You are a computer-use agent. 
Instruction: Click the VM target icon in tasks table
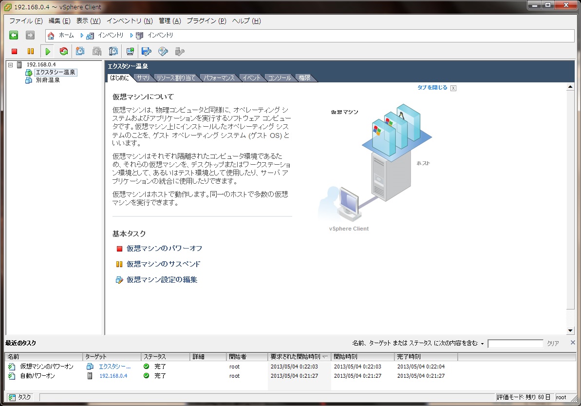(90, 367)
